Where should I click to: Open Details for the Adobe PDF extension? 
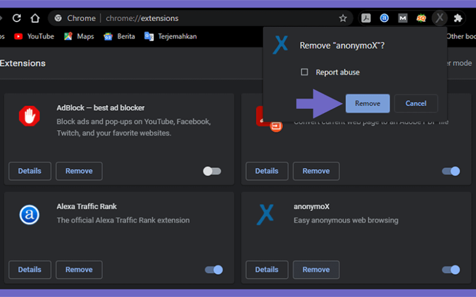tap(267, 171)
